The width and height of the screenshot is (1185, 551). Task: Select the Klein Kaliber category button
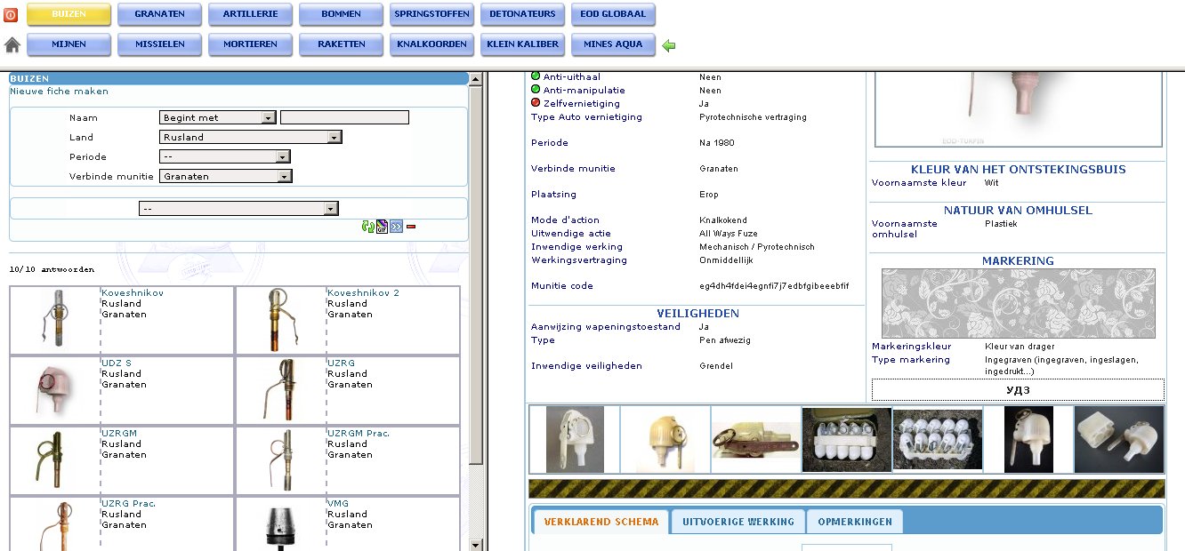pyautogui.click(x=522, y=44)
